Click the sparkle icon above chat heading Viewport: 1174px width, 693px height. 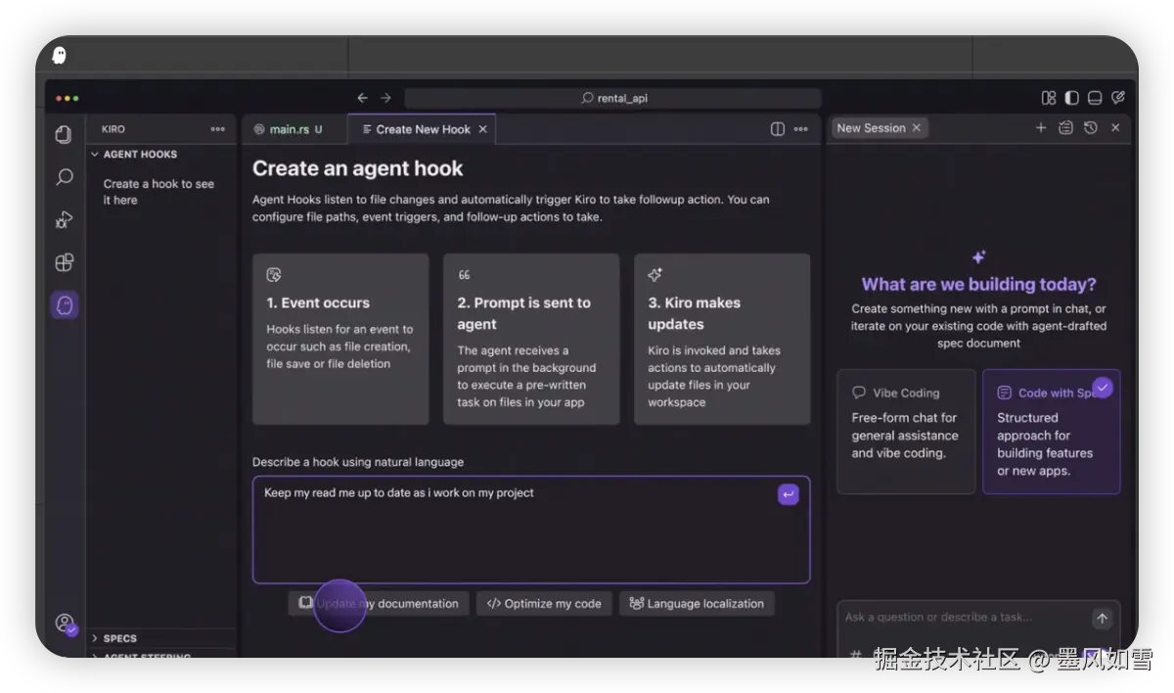978,257
